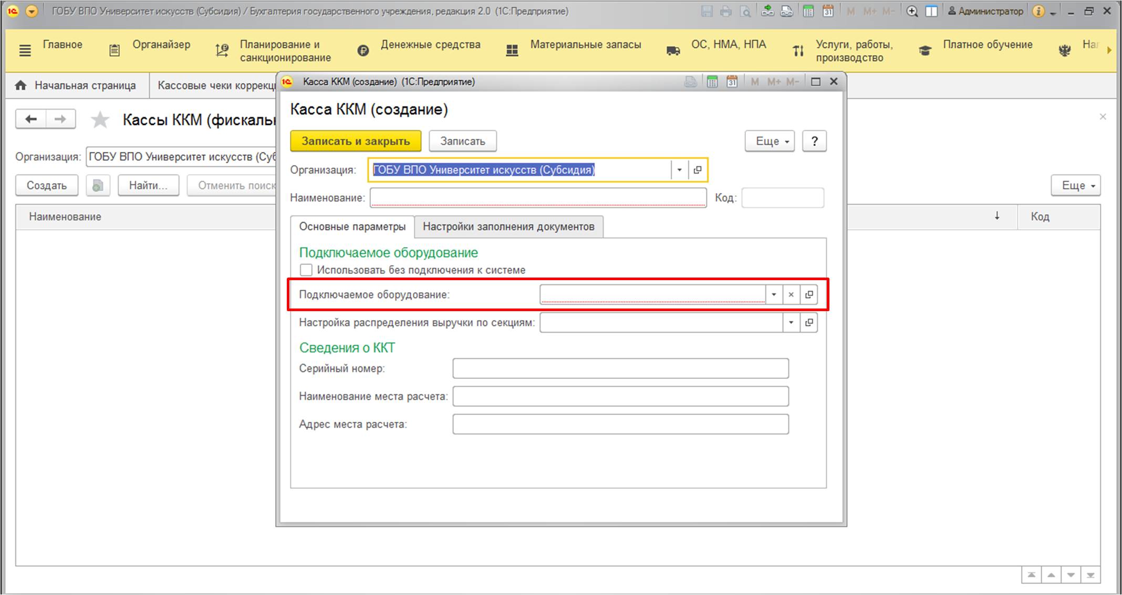The width and height of the screenshot is (1122, 595).
Task: Click Записать и закрыть button
Action: pos(356,141)
